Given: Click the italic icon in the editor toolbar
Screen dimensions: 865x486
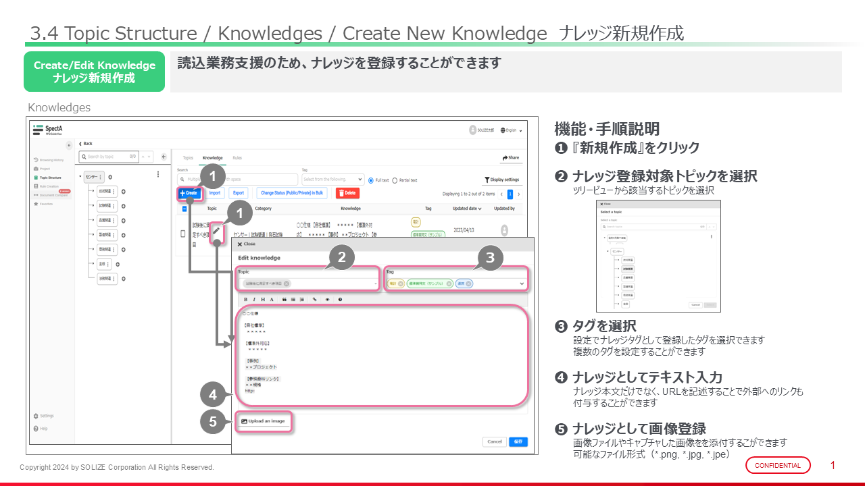Looking at the screenshot, I should (254, 299).
